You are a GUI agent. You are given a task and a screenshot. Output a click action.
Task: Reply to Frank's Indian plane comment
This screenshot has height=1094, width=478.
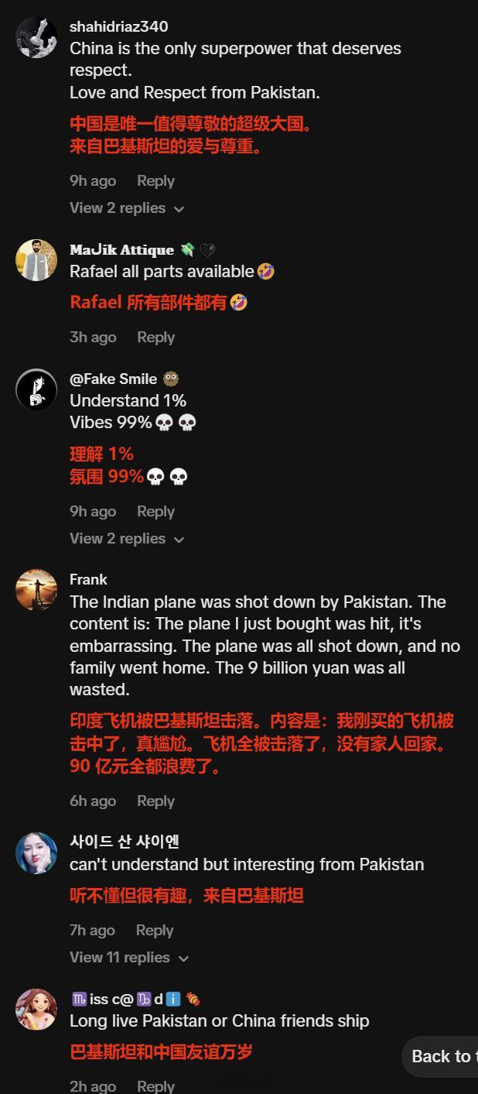coord(155,801)
